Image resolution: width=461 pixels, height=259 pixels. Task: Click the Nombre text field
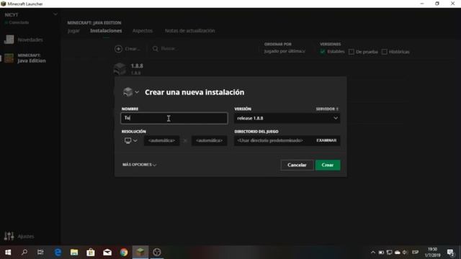[x=174, y=118]
